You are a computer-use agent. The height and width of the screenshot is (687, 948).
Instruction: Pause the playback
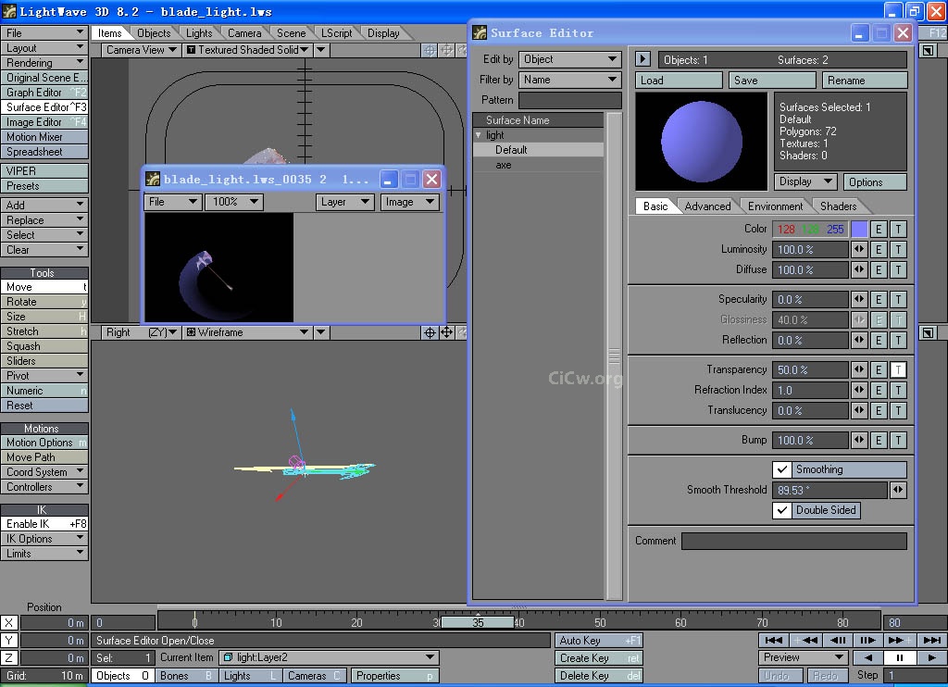point(900,658)
